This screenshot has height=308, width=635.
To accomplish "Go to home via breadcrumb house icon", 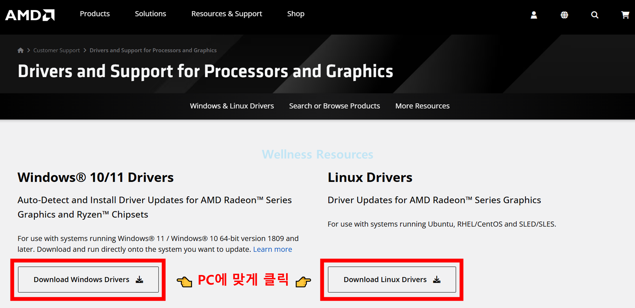I will [21, 50].
